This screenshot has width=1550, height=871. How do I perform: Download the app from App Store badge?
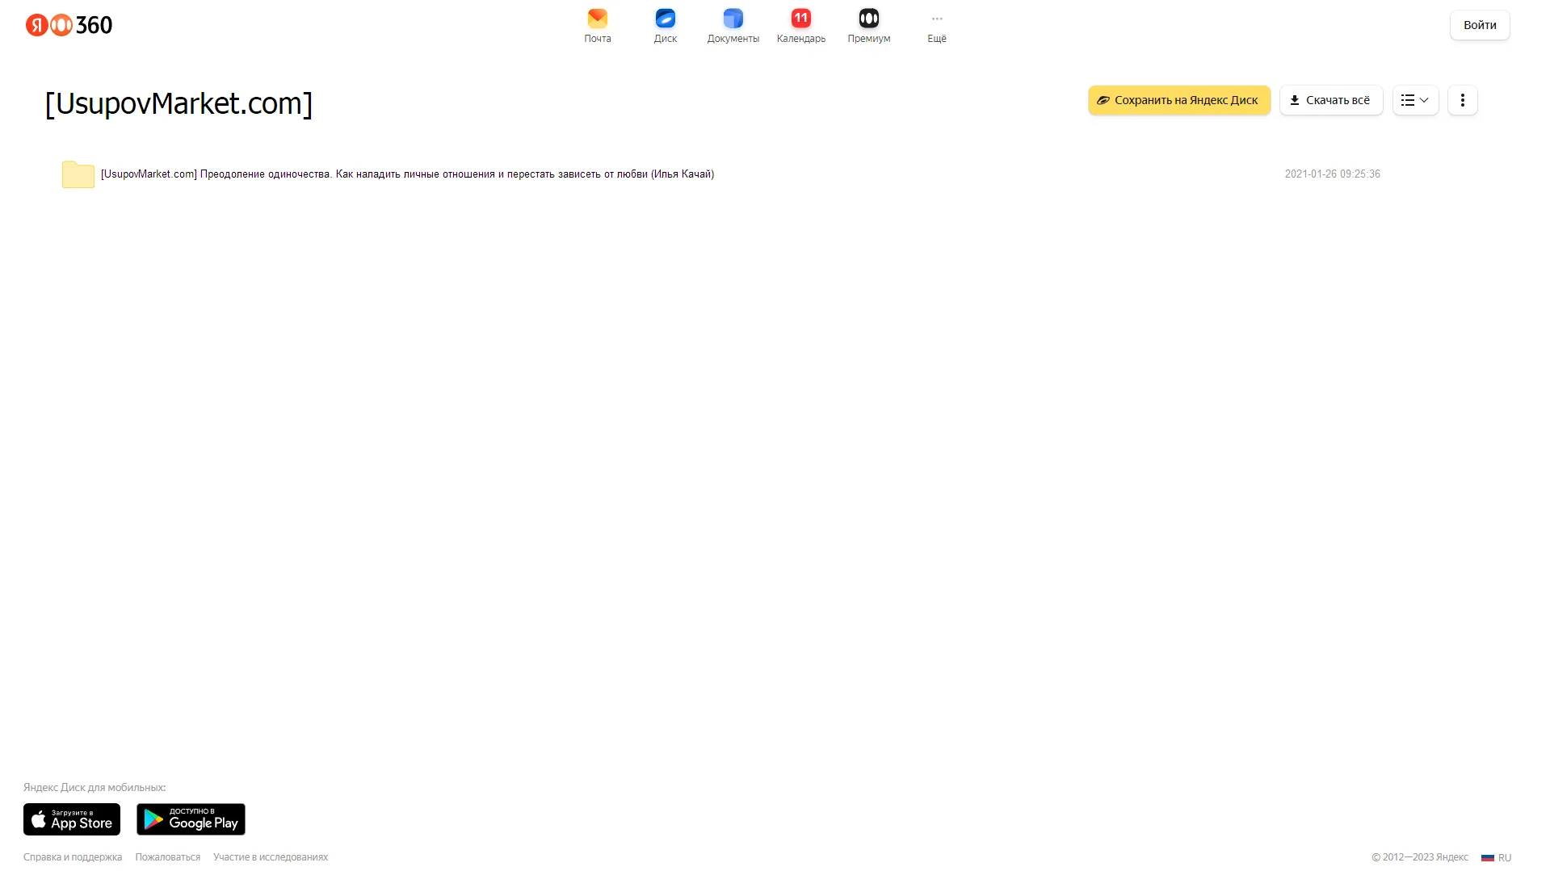click(x=72, y=819)
